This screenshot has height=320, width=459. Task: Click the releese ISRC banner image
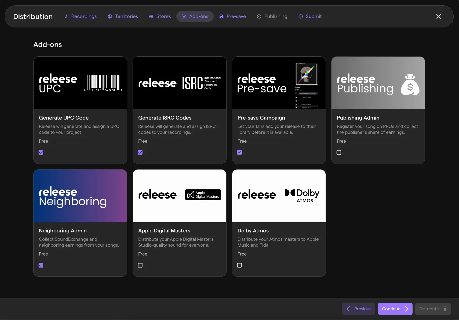(x=180, y=83)
